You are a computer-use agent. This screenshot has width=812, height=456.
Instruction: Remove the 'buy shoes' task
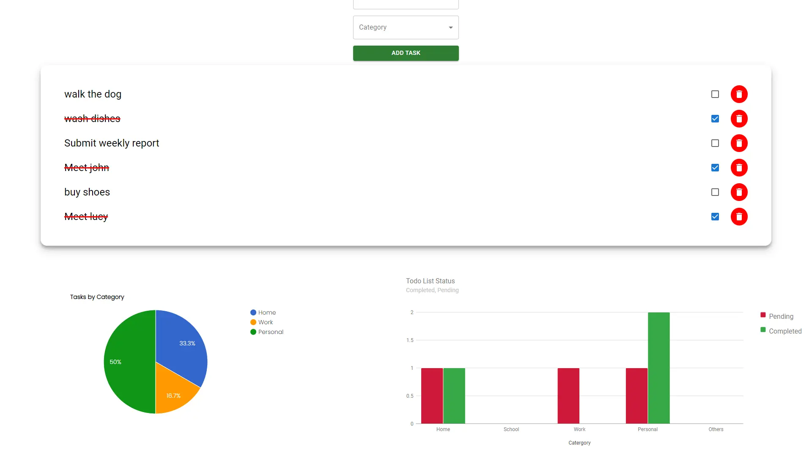pyautogui.click(x=739, y=192)
